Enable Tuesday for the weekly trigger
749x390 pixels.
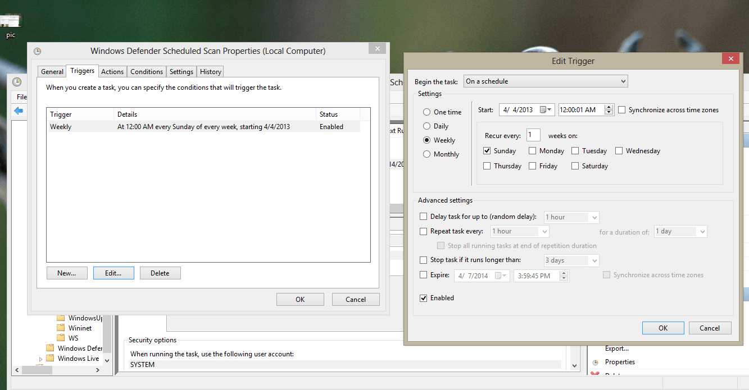click(x=575, y=151)
